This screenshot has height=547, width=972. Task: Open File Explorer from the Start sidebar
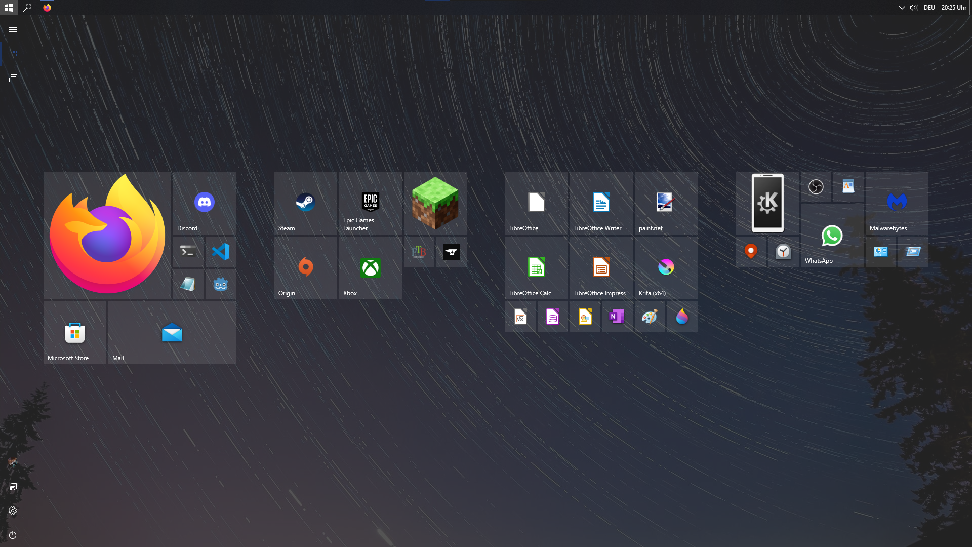point(13,486)
